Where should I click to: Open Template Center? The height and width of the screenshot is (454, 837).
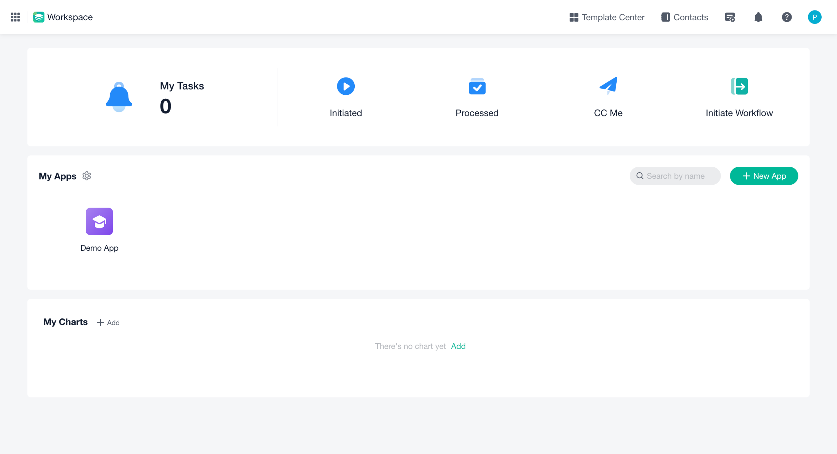(x=607, y=17)
